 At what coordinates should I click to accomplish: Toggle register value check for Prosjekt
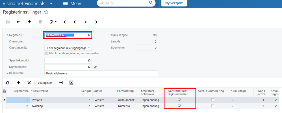(179, 100)
